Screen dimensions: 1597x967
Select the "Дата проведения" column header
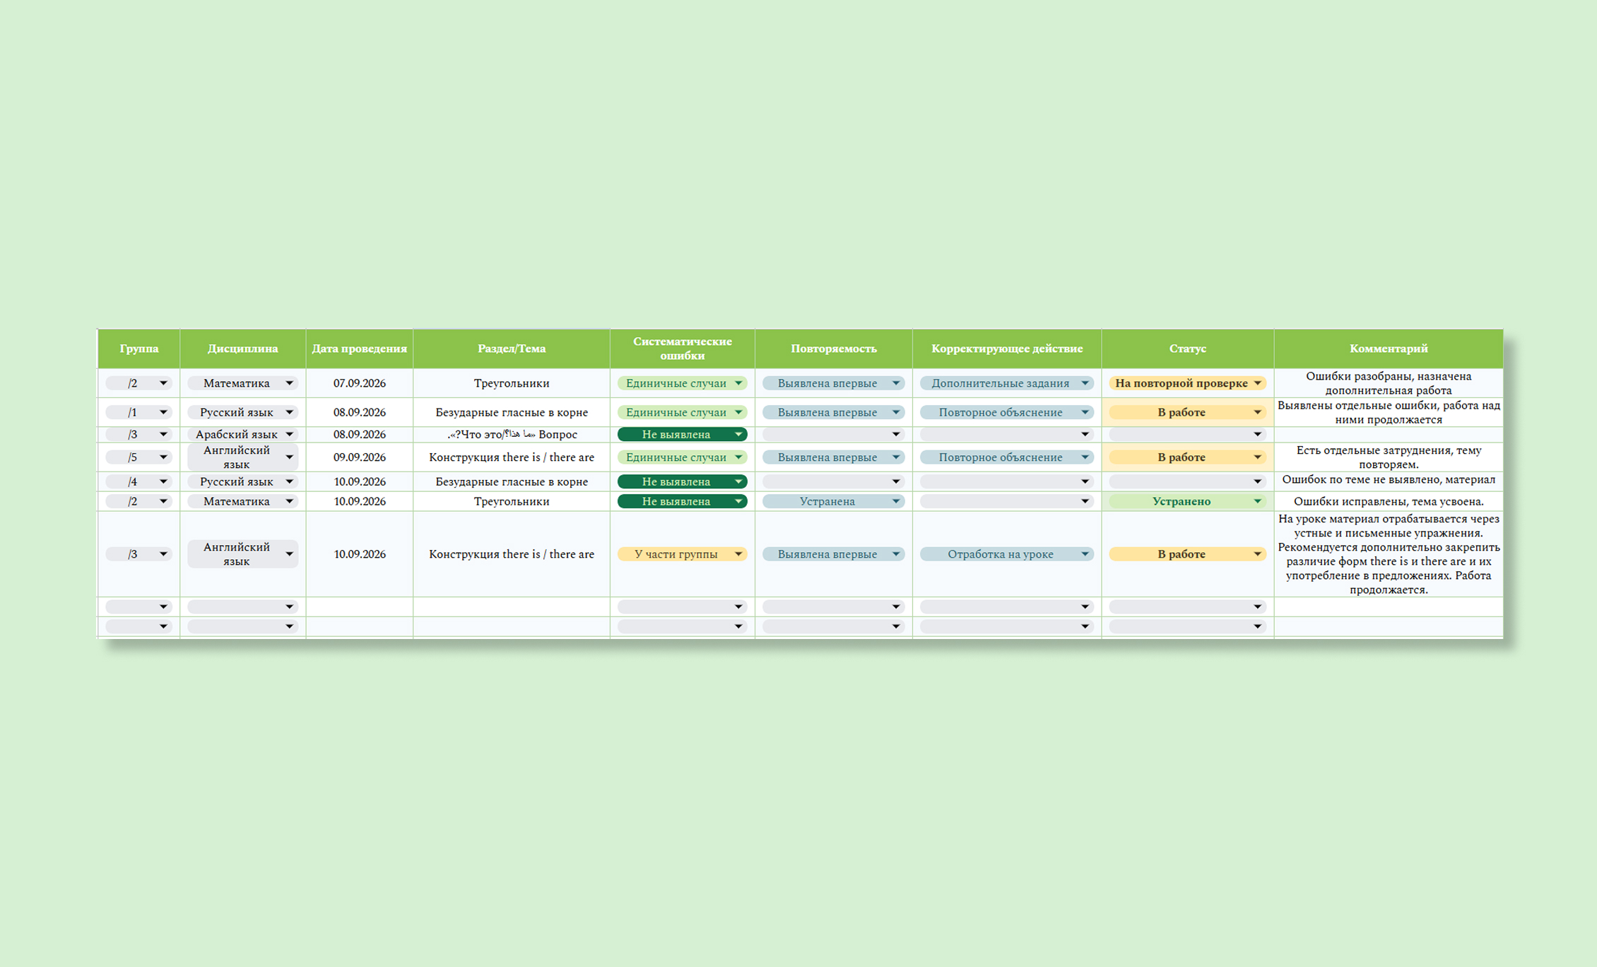pyautogui.click(x=359, y=348)
